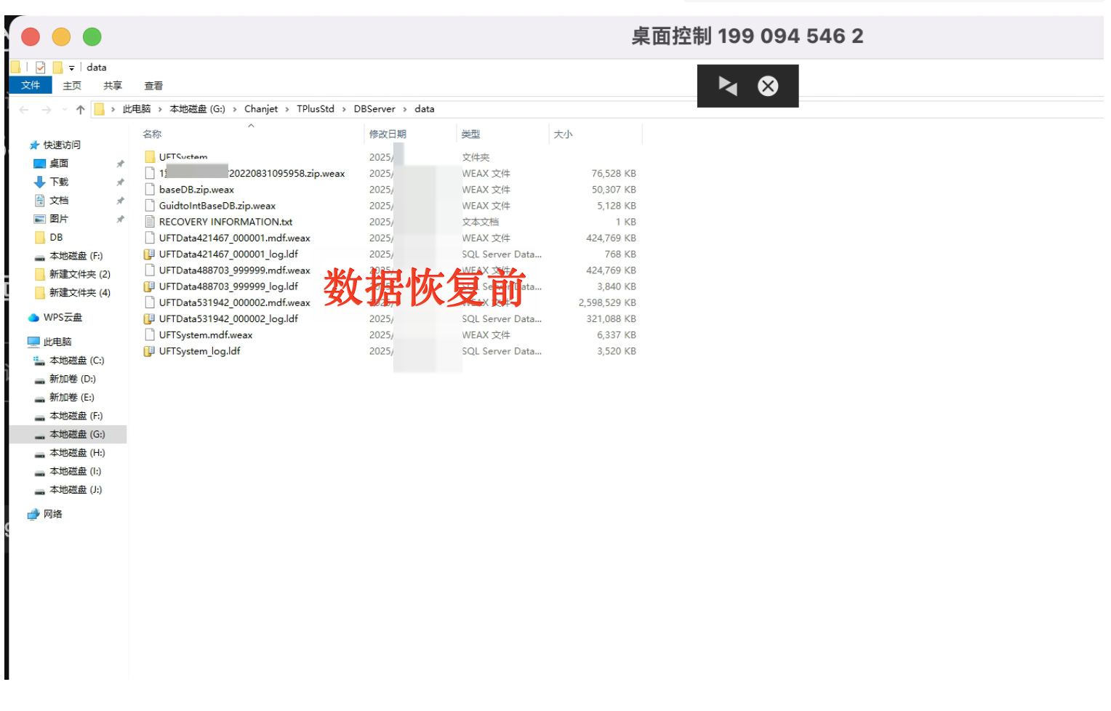
Task: Click the circled X on the dark remote-control bar
Action: 768,86
